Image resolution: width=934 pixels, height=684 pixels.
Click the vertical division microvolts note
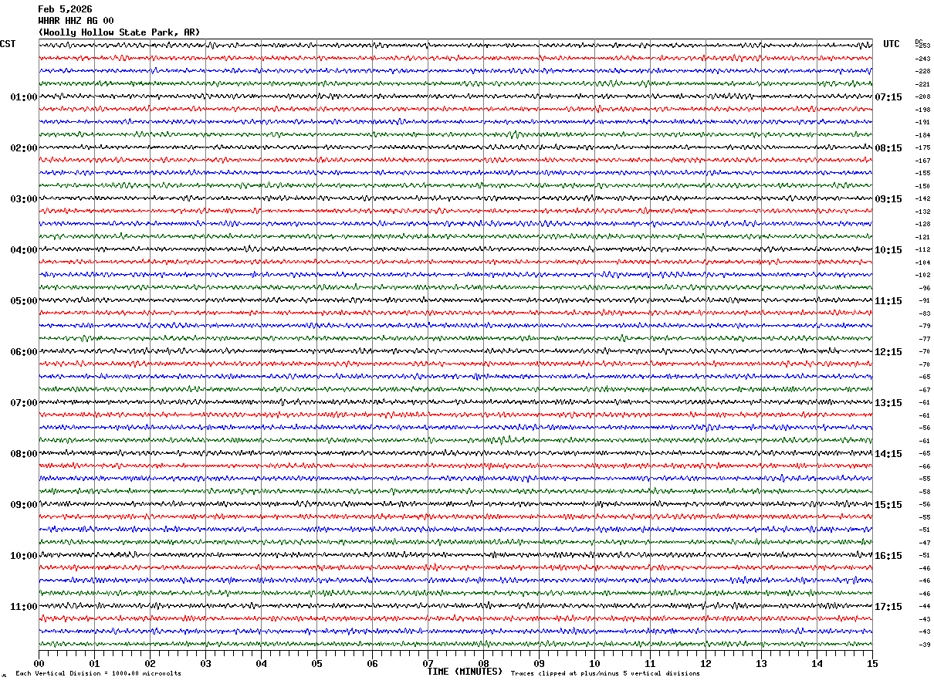tap(98, 674)
